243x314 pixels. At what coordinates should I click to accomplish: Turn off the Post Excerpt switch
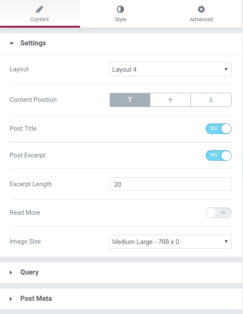[218, 155]
